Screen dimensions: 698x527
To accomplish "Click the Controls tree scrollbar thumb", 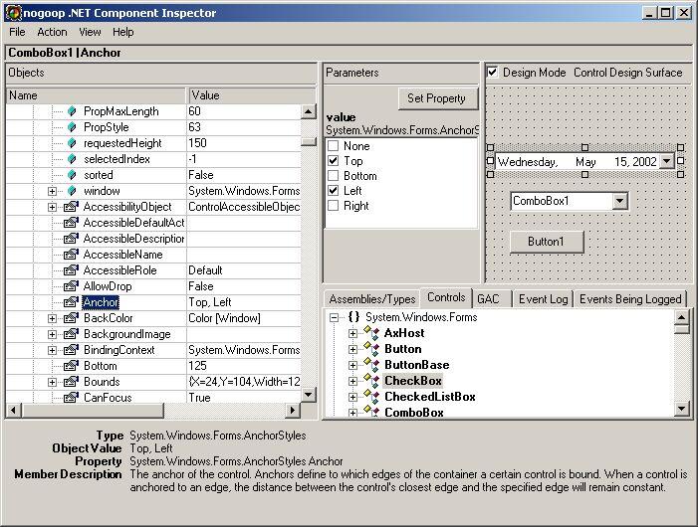I will 681,329.
